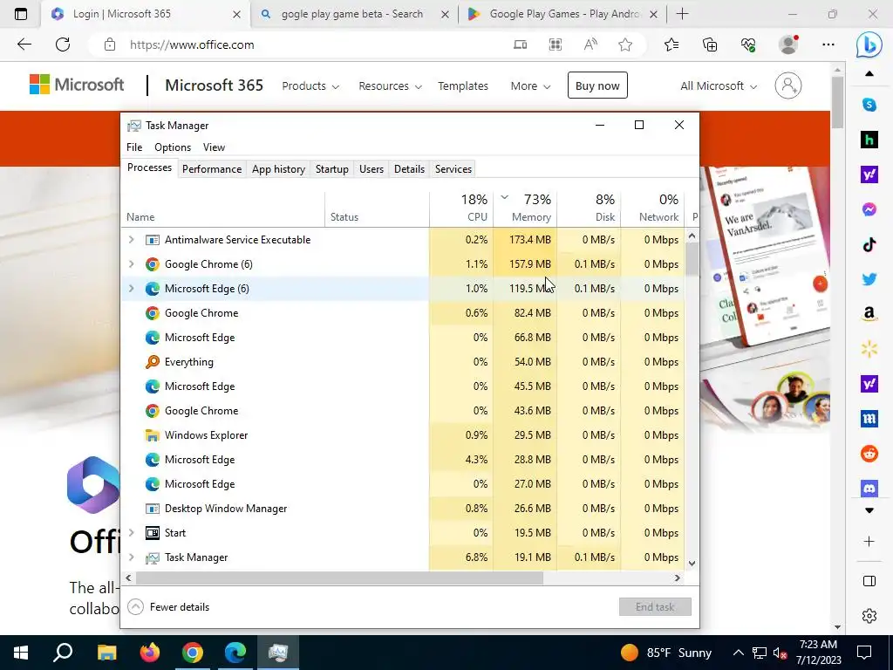Open the Resources dropdown

pyautogui.click(x=390, y=86)
